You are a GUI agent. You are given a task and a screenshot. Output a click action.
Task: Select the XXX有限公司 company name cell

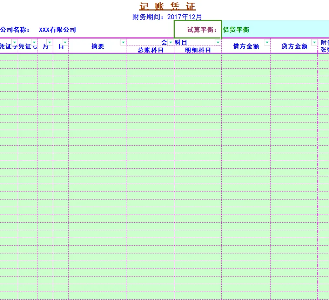coord(57,30)
